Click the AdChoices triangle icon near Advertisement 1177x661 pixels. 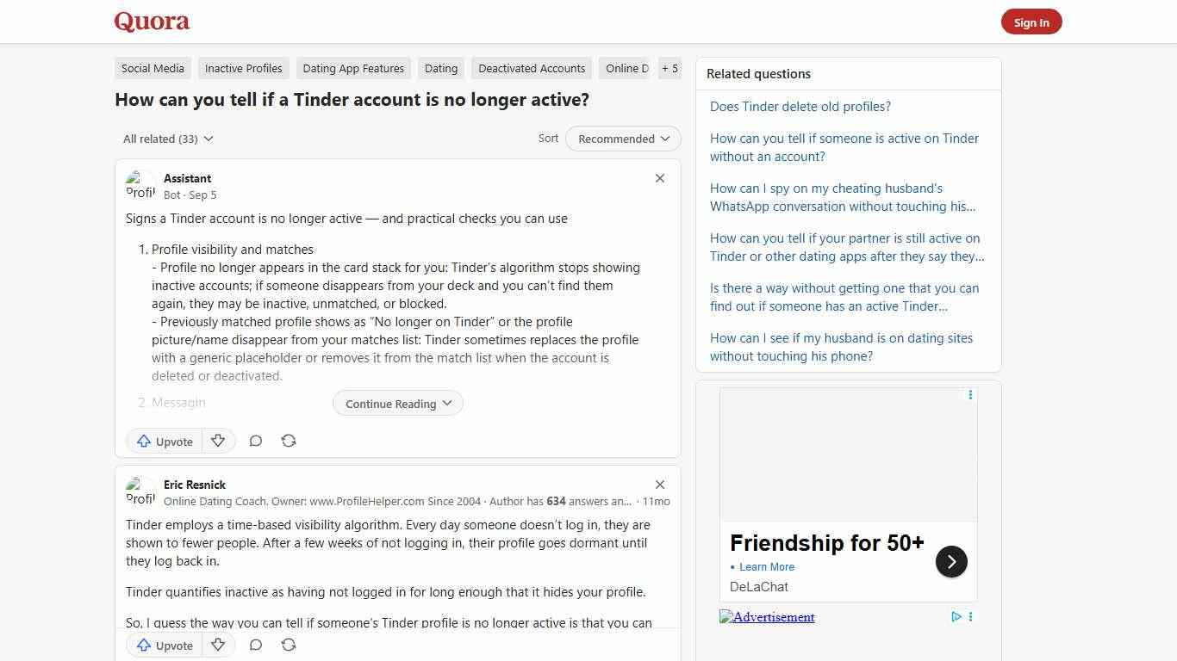click(x=956, y=616)
